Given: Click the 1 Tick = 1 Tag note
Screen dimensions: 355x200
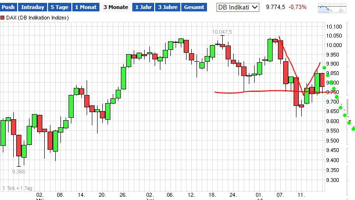Looking at the screenshot, I should 18,188.
